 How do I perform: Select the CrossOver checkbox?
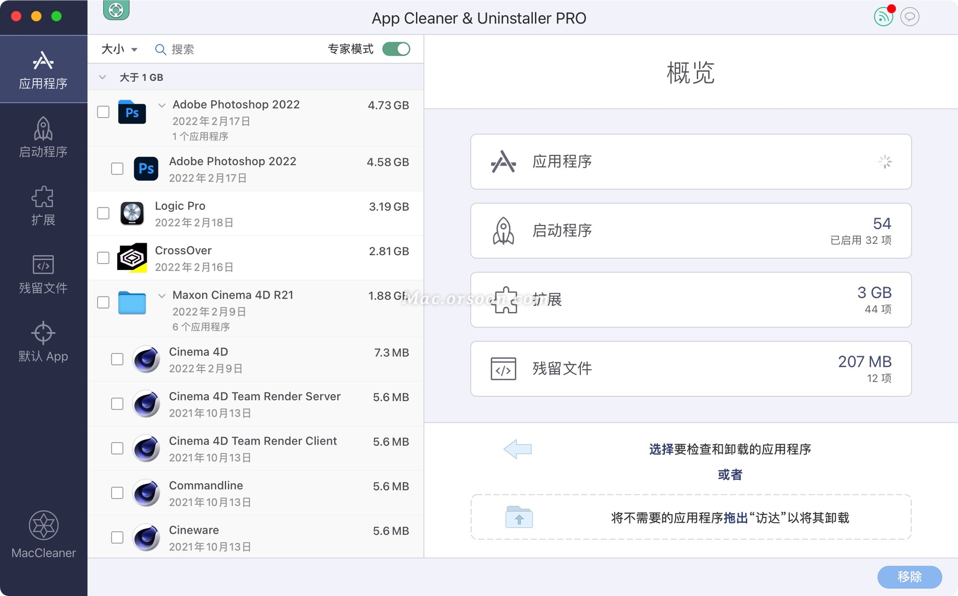click(x=103, y=258)
